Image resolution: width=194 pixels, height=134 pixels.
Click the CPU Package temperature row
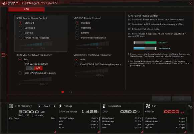(x=122, y=121)
